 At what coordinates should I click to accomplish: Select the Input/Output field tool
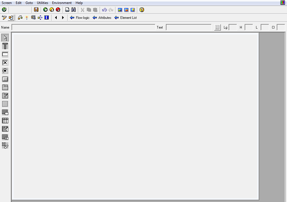click(5, 54)
